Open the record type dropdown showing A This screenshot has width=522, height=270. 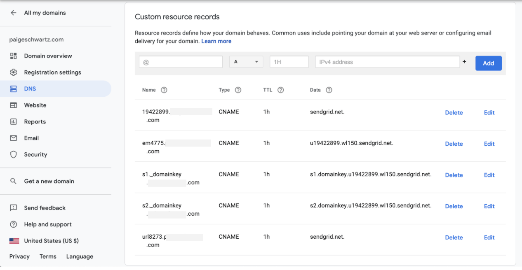[x=246, y=61]
